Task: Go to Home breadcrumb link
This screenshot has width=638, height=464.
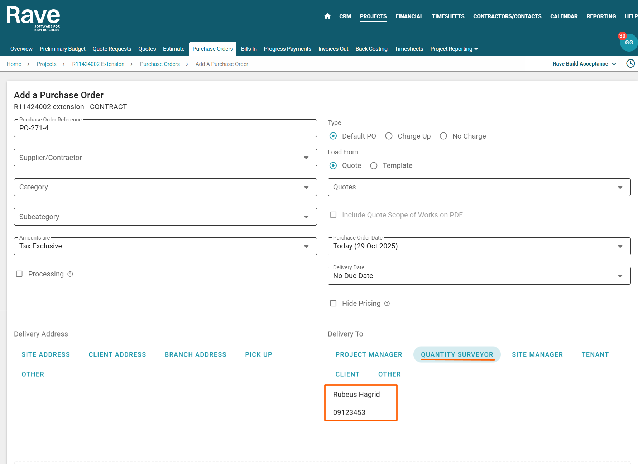Action: pyautogui.click(x=14, y=64)
